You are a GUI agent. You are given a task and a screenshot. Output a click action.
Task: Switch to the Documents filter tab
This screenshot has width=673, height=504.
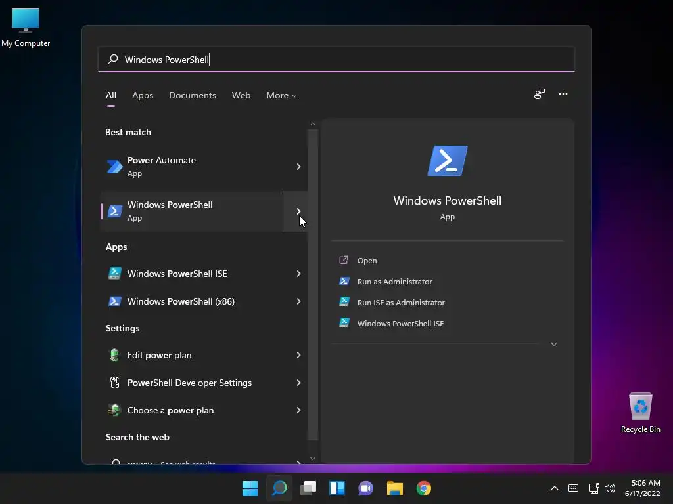point(193,95)
